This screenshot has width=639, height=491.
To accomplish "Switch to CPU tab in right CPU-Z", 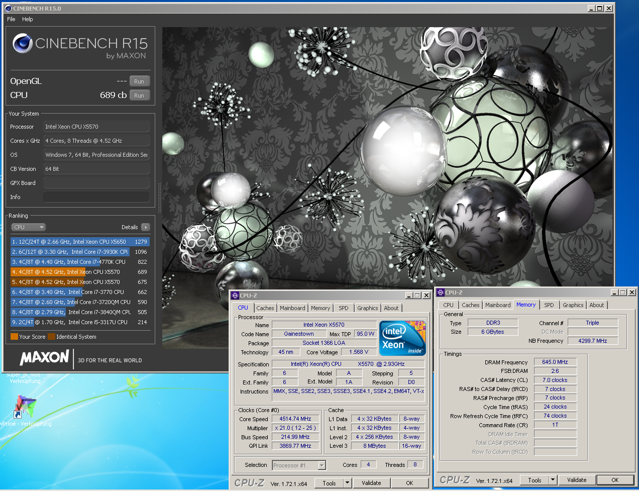I will [x=449, y=305].
